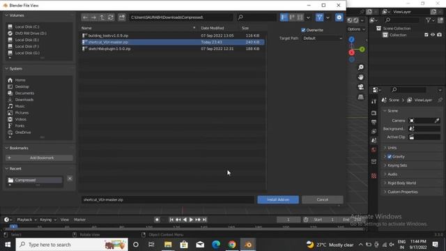Open View menu in timeline

(65, 220)
